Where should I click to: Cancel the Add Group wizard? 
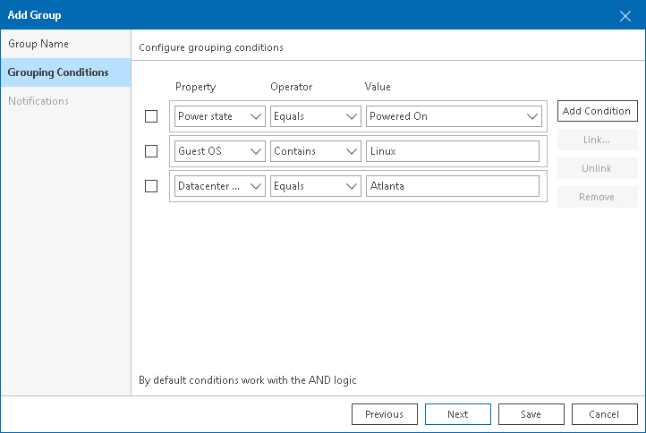point(605,414)
